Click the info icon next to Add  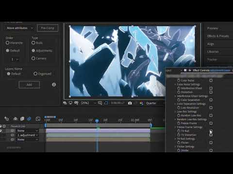click(54, 85)
